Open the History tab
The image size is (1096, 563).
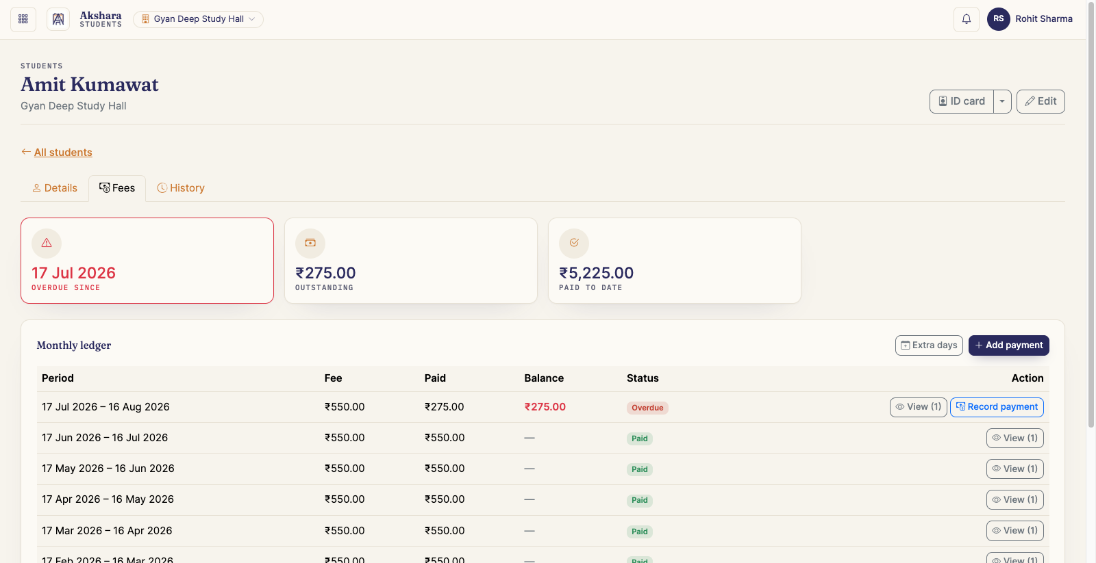[181, 188]
